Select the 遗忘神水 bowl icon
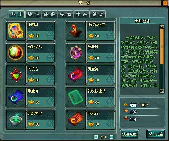169x141 pixels. 16,119
